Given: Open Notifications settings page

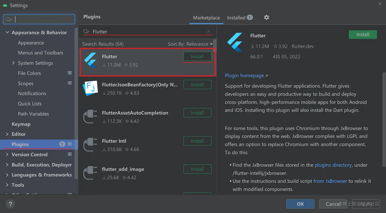Looking at the screenshot, I should point(32,93).
